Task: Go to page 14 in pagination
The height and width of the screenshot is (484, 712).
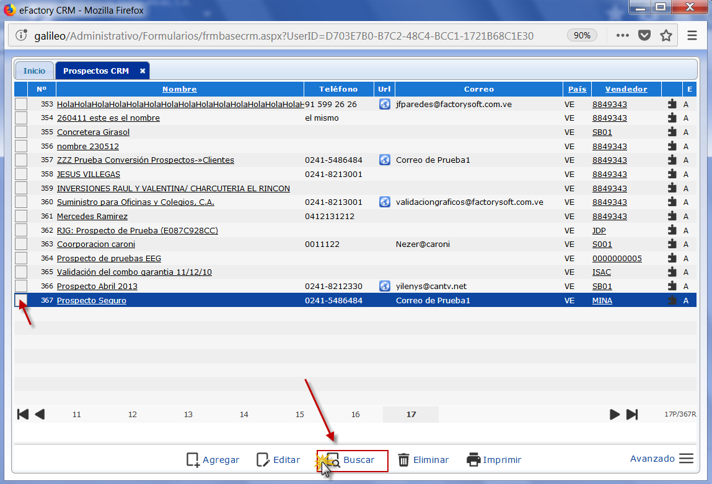Action: click(x=244, y=415)
